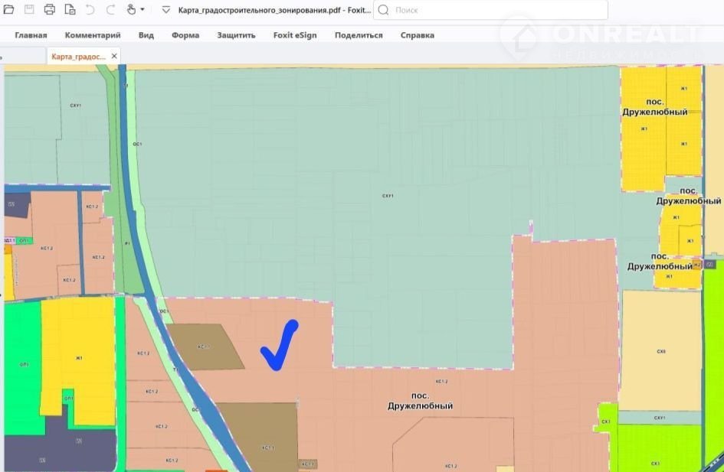Switch to the Комментарий ribbon tab
Image resolution: width=724 pixels, height=472 pixels.
pos(93,35)
